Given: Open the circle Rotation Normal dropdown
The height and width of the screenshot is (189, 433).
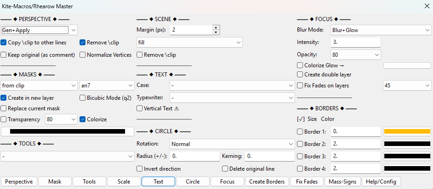Looking at the screenshot, I should (x=232, y=144).
